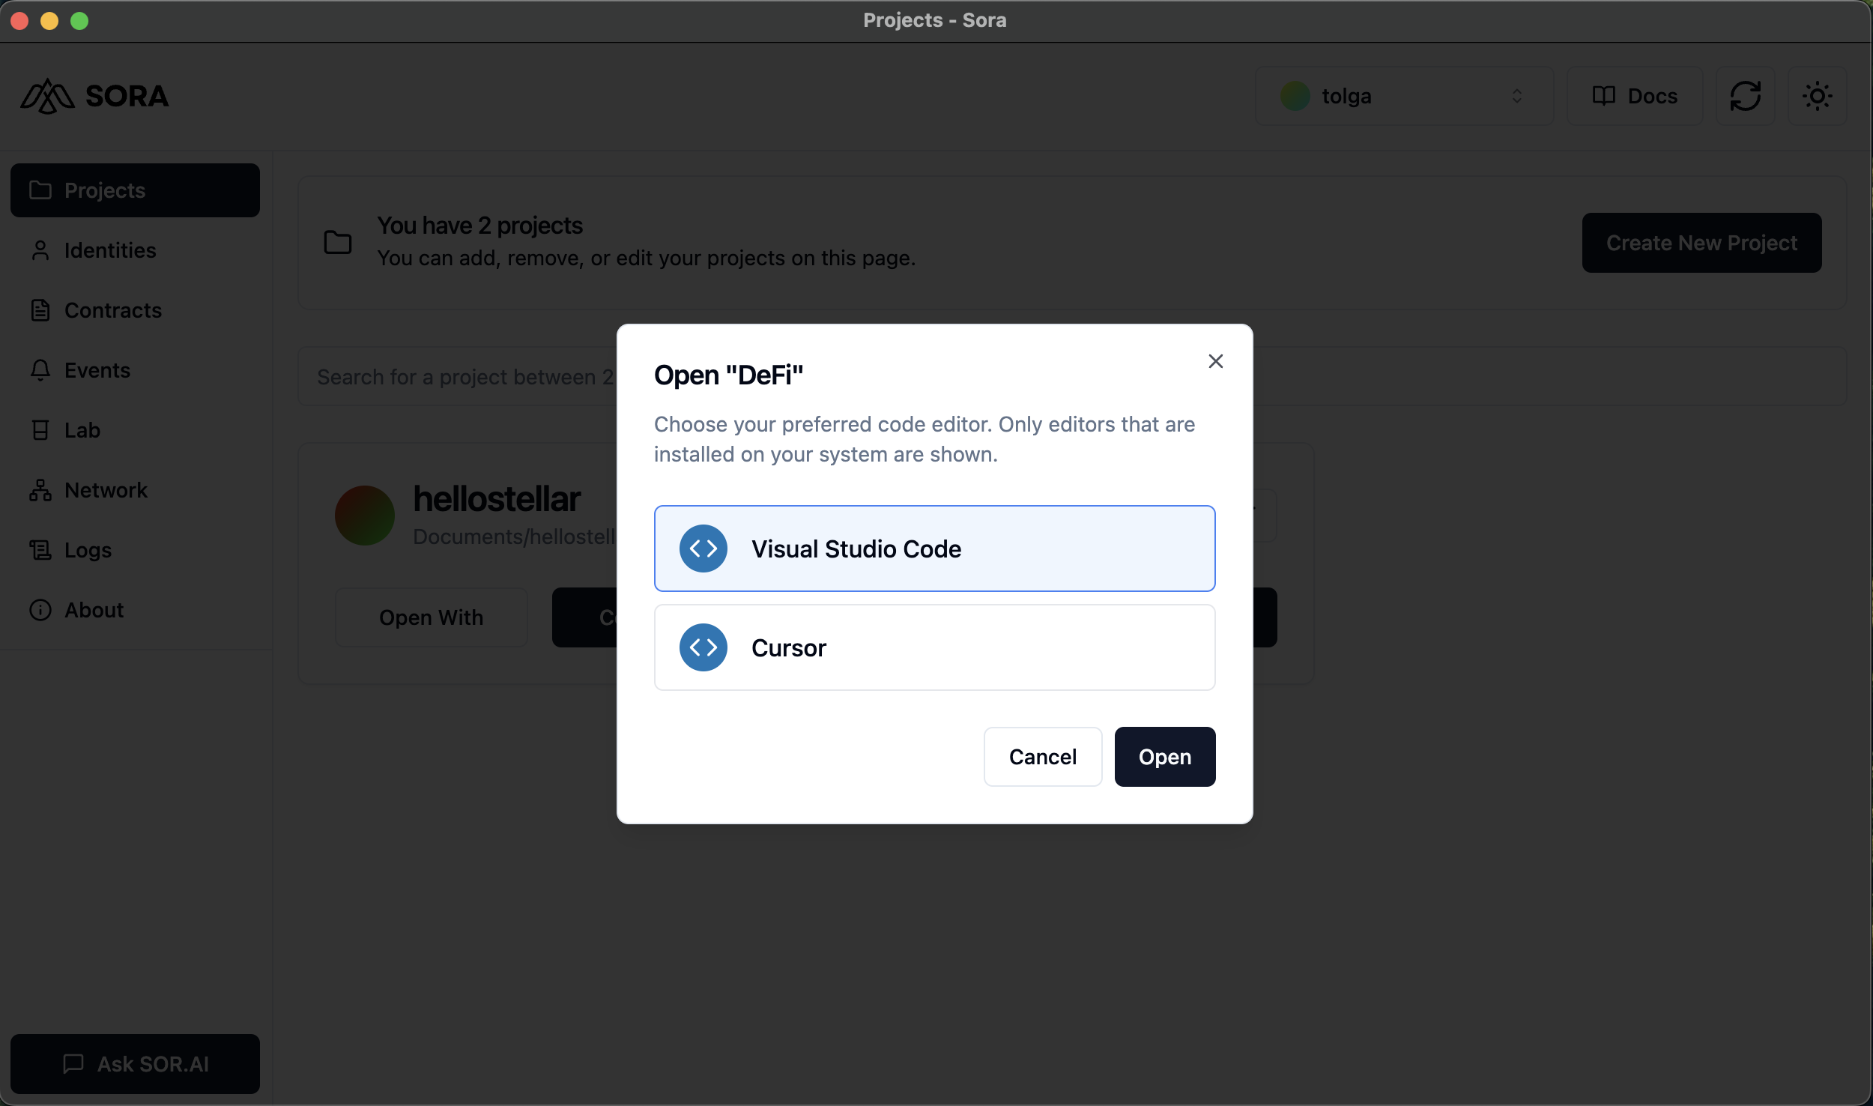Click the Visual Studio Code icon
Image resolution: width=1873 pixels, height=1106 pixels.
coord(703,549)
